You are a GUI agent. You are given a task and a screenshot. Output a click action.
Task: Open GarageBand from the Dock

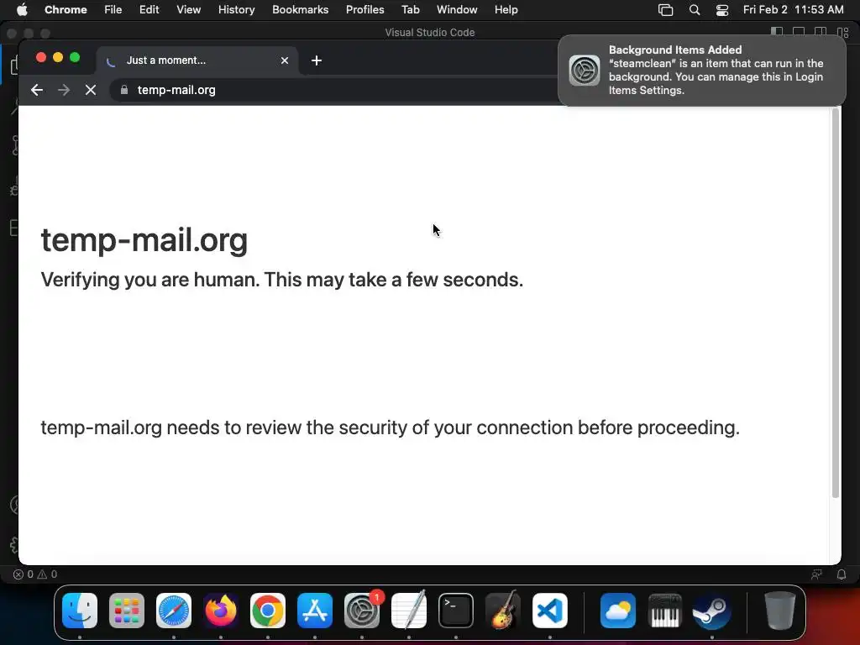point(503,611)
